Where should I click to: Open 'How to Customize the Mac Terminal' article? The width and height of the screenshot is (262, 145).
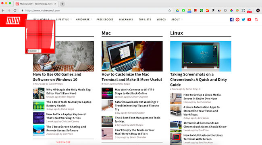tap(132, 77)
